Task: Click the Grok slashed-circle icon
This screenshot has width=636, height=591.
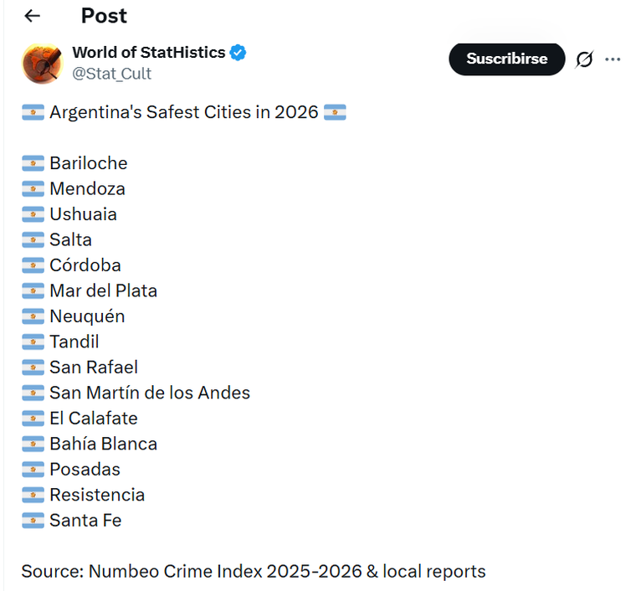Action: [x=584, y=59]
